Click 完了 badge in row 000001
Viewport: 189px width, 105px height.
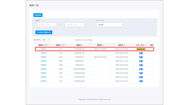[x=141, y=81]
